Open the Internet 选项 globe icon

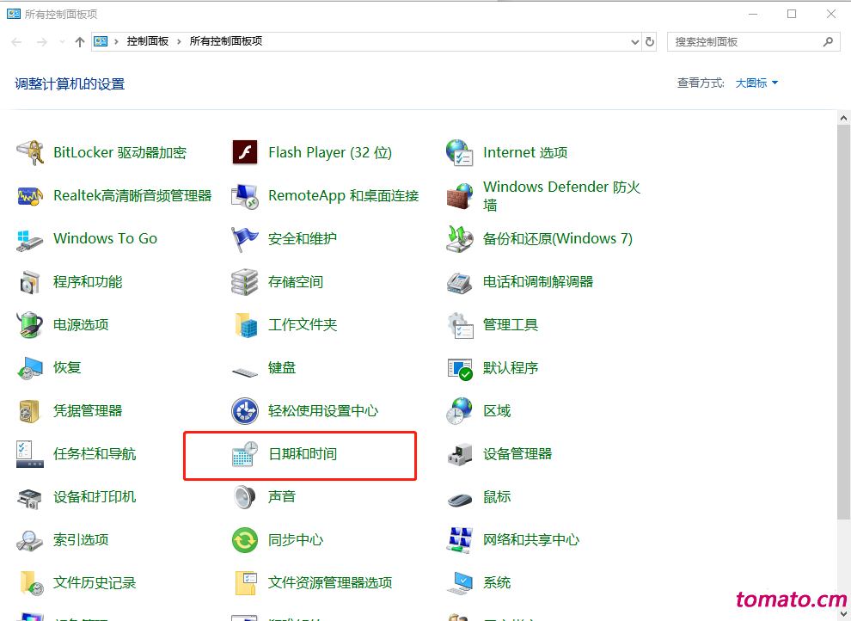point(460,152)
